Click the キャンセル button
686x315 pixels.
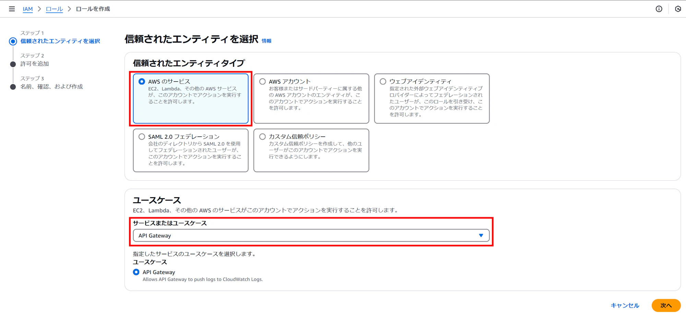[625, 305]
